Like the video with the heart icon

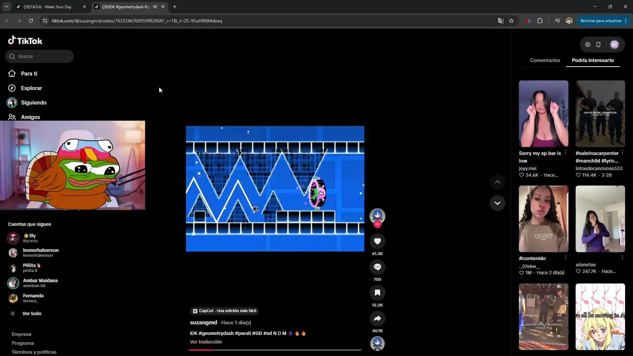tap(377, 241)
